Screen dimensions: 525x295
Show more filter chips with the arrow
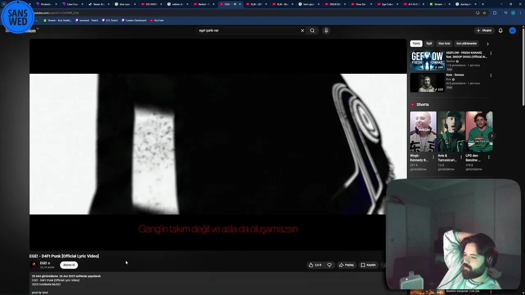click(487, 44)
